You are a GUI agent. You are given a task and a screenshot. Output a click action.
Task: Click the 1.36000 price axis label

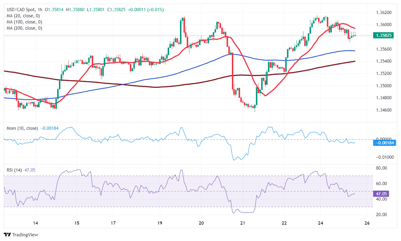(x=384, y=25)
